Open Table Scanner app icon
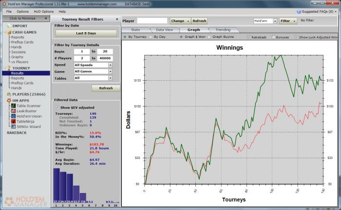The height and width of the screenshot is (210, 341). (x=14, y=105)
